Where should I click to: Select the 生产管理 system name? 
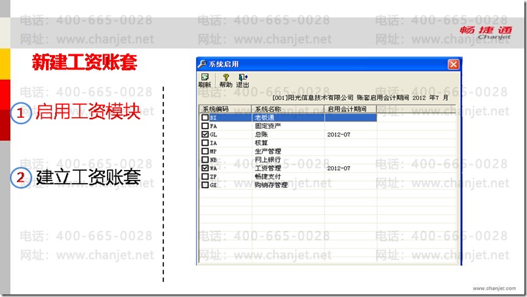click(x=268, y=151)
